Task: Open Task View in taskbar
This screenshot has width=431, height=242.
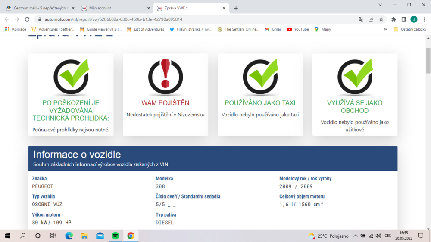Action: [53, 236]
